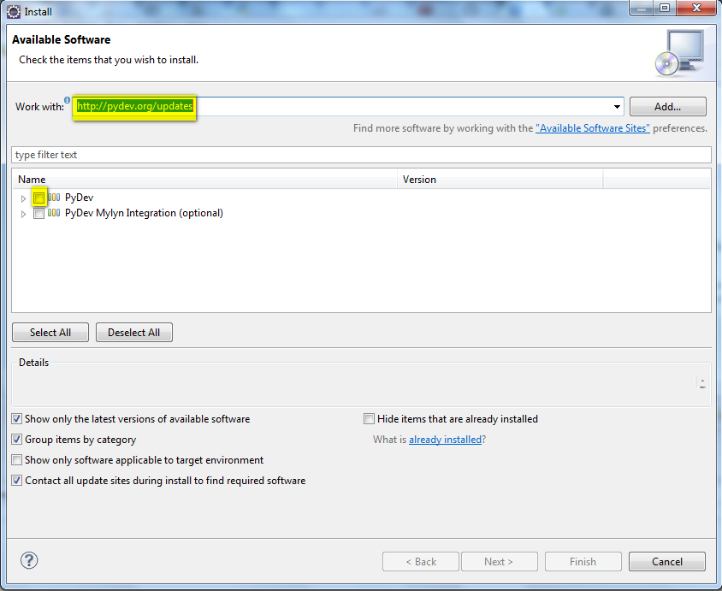The image size is (722, 591).
Task: Check the highlighted PyDev checkbox
Action: (38, 198)
